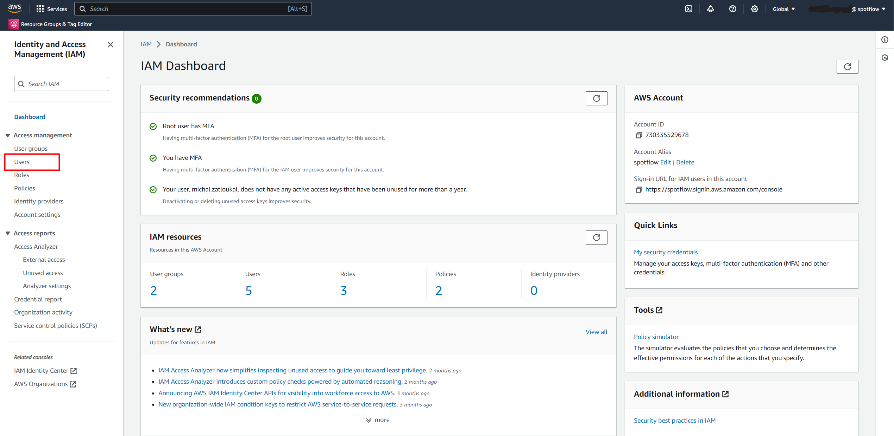Click external link icon beside Additional information
The width and height of the screenshot is (894, 436).
pos(725,394)
